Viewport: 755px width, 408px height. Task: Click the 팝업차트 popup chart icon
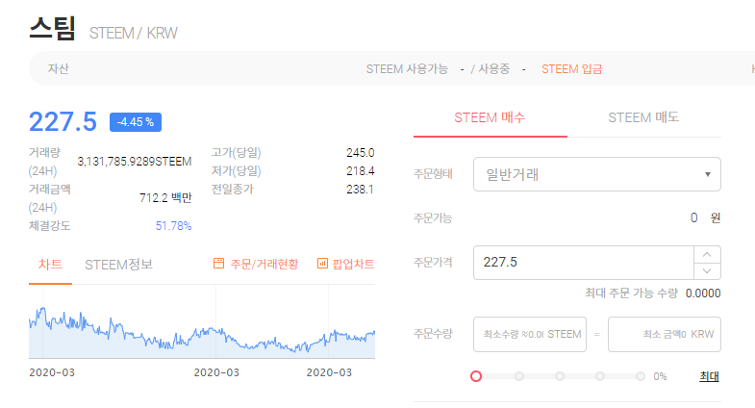(x=322, y=264)
